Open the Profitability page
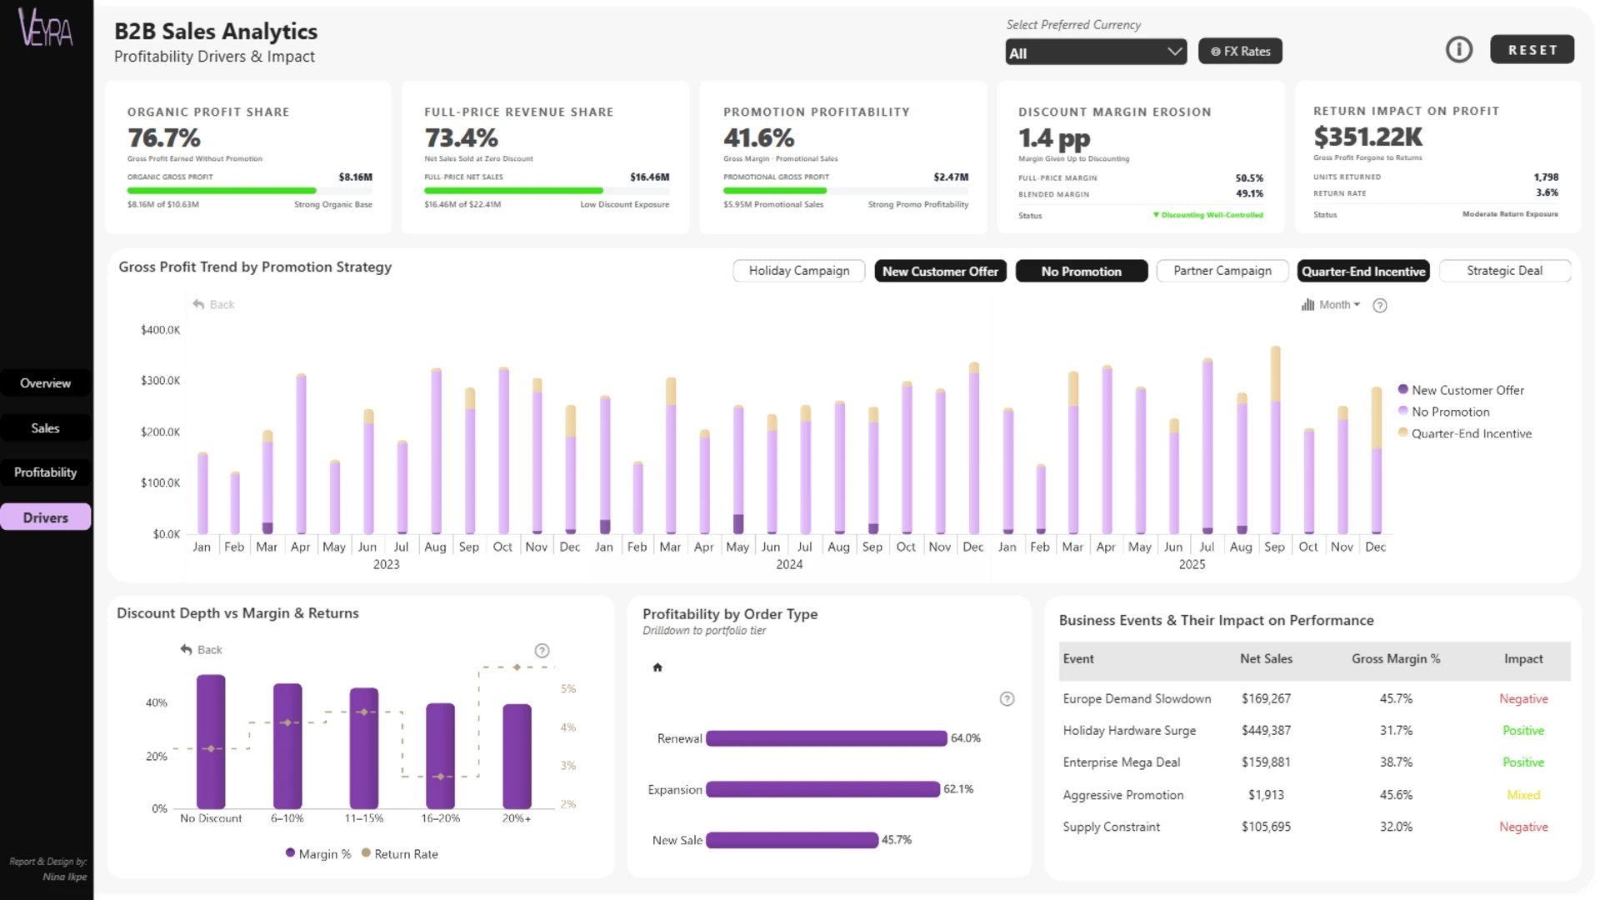This screenshot has width=1600, height=900. (x=46, y=472)
